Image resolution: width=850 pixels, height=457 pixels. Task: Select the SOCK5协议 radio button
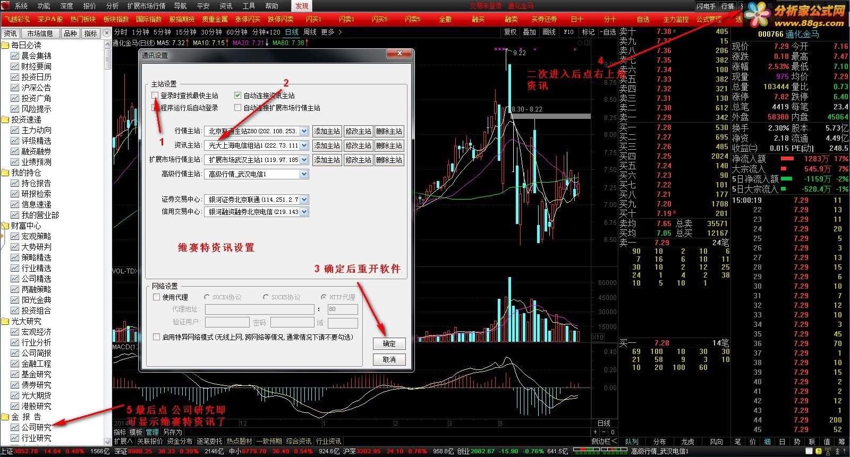[x=266, y=297]
